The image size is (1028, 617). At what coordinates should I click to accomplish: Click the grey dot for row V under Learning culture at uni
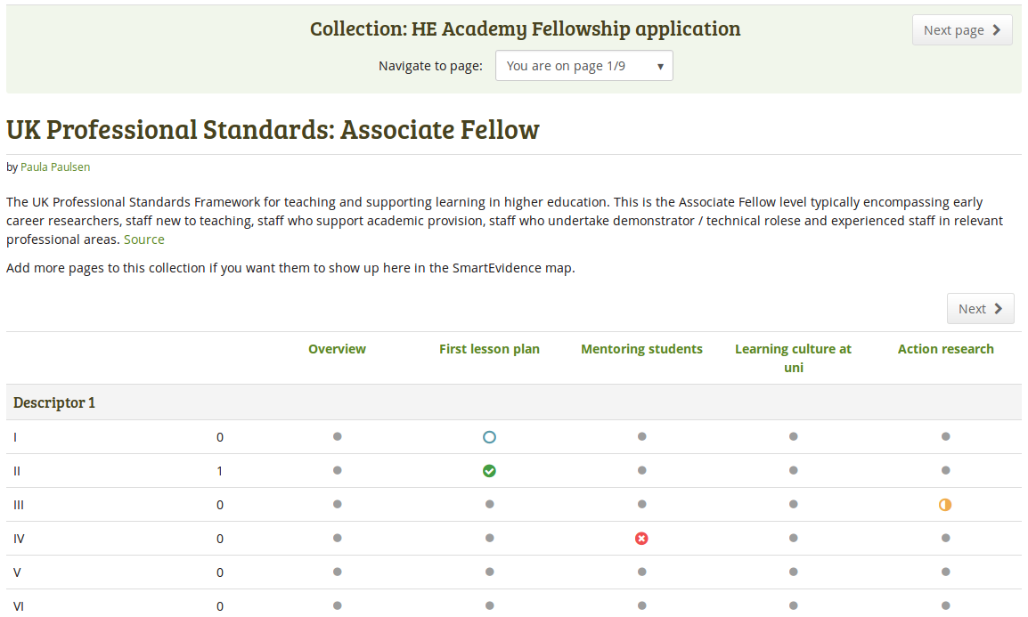pyautogui.click(x=794, y=572)
